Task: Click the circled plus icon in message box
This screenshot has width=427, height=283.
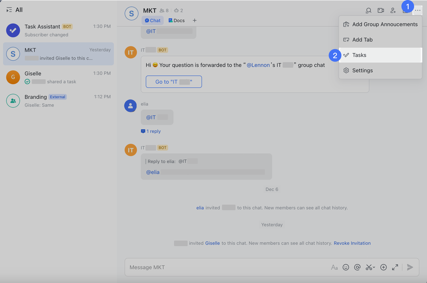Action: [x=384, y=267]
